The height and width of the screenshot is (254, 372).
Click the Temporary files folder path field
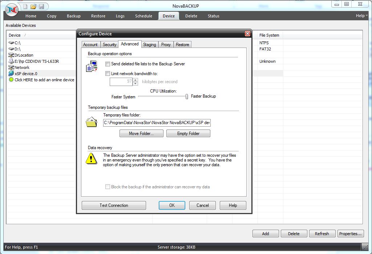157,123
